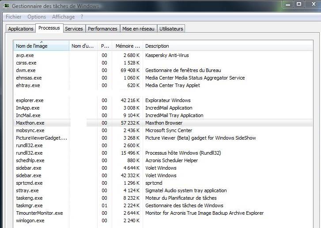321x228 pixels.
Task: Select the IncMail.exe process
Action: (163, 115)
